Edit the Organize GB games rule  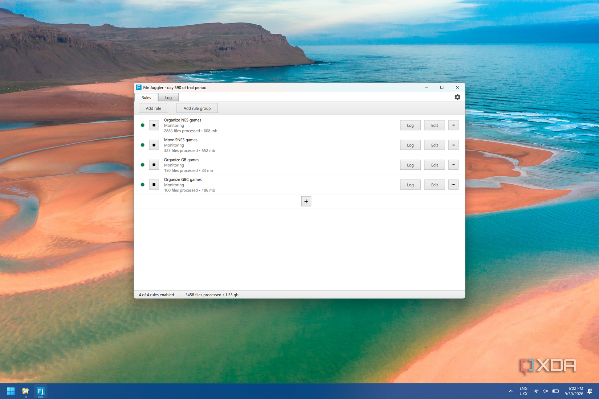pyautogui.click(x=435, y=165)
